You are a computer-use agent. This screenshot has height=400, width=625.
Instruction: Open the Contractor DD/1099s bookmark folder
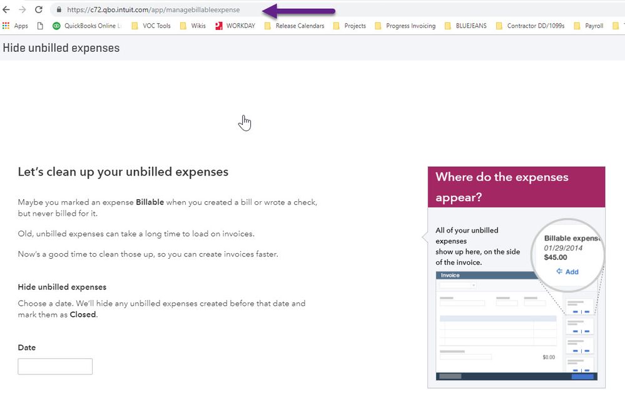coord(530,26)
